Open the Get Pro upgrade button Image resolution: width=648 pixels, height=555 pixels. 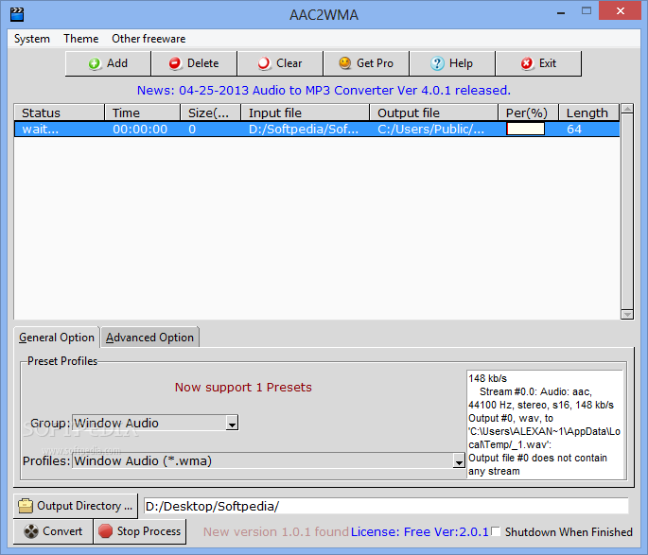pos(366,63)
